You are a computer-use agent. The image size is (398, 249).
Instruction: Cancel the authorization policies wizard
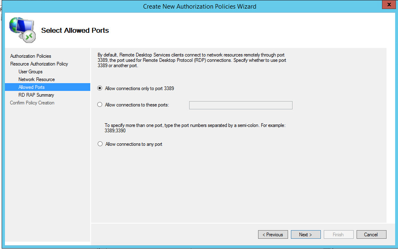pyautogui.click(x=371, y=235)
